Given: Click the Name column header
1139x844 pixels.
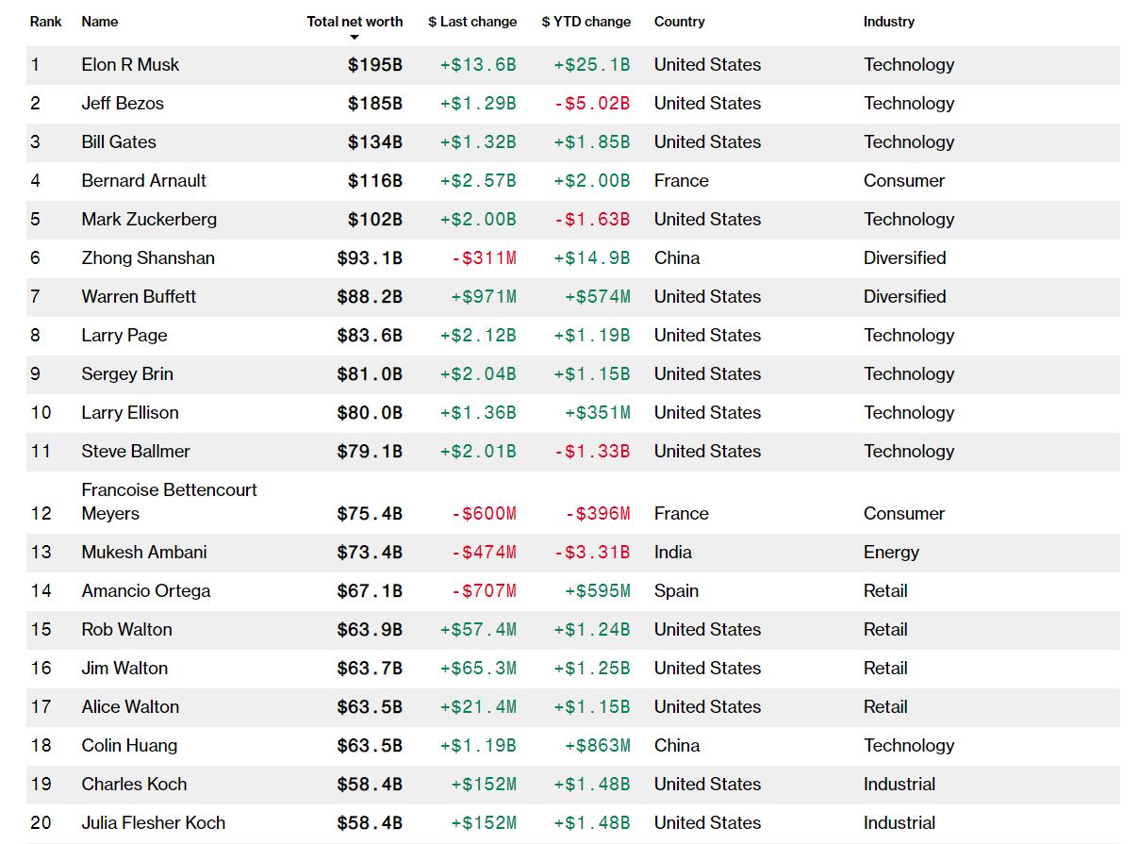Looking at the screenshot, I should coord(100,21).
